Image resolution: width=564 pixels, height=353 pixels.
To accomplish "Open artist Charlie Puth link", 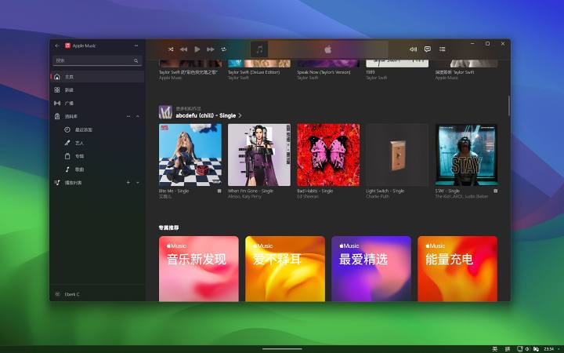I will click(x=378, y=197).
